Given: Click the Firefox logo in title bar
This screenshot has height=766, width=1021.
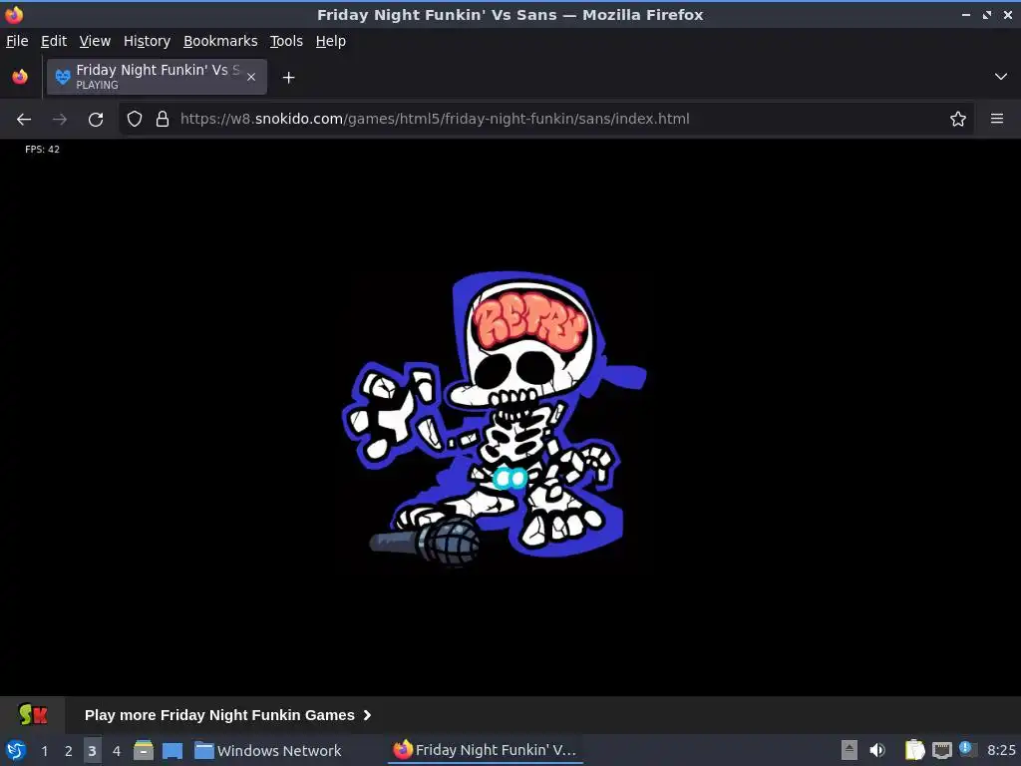Looking at the screenshot, I should coord(14,14).
